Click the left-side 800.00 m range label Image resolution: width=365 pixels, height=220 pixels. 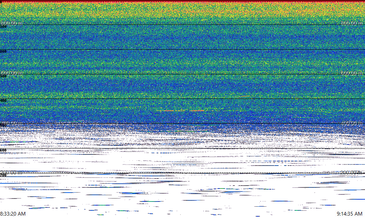[11, 23]
